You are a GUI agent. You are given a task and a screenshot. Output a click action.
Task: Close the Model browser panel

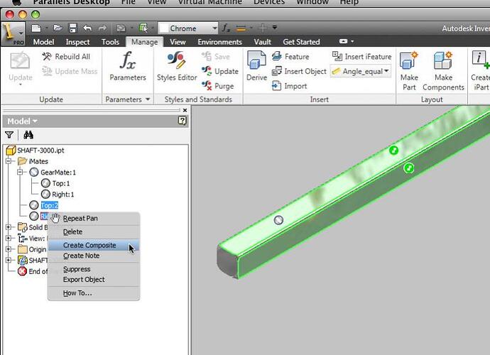point(185,110)
